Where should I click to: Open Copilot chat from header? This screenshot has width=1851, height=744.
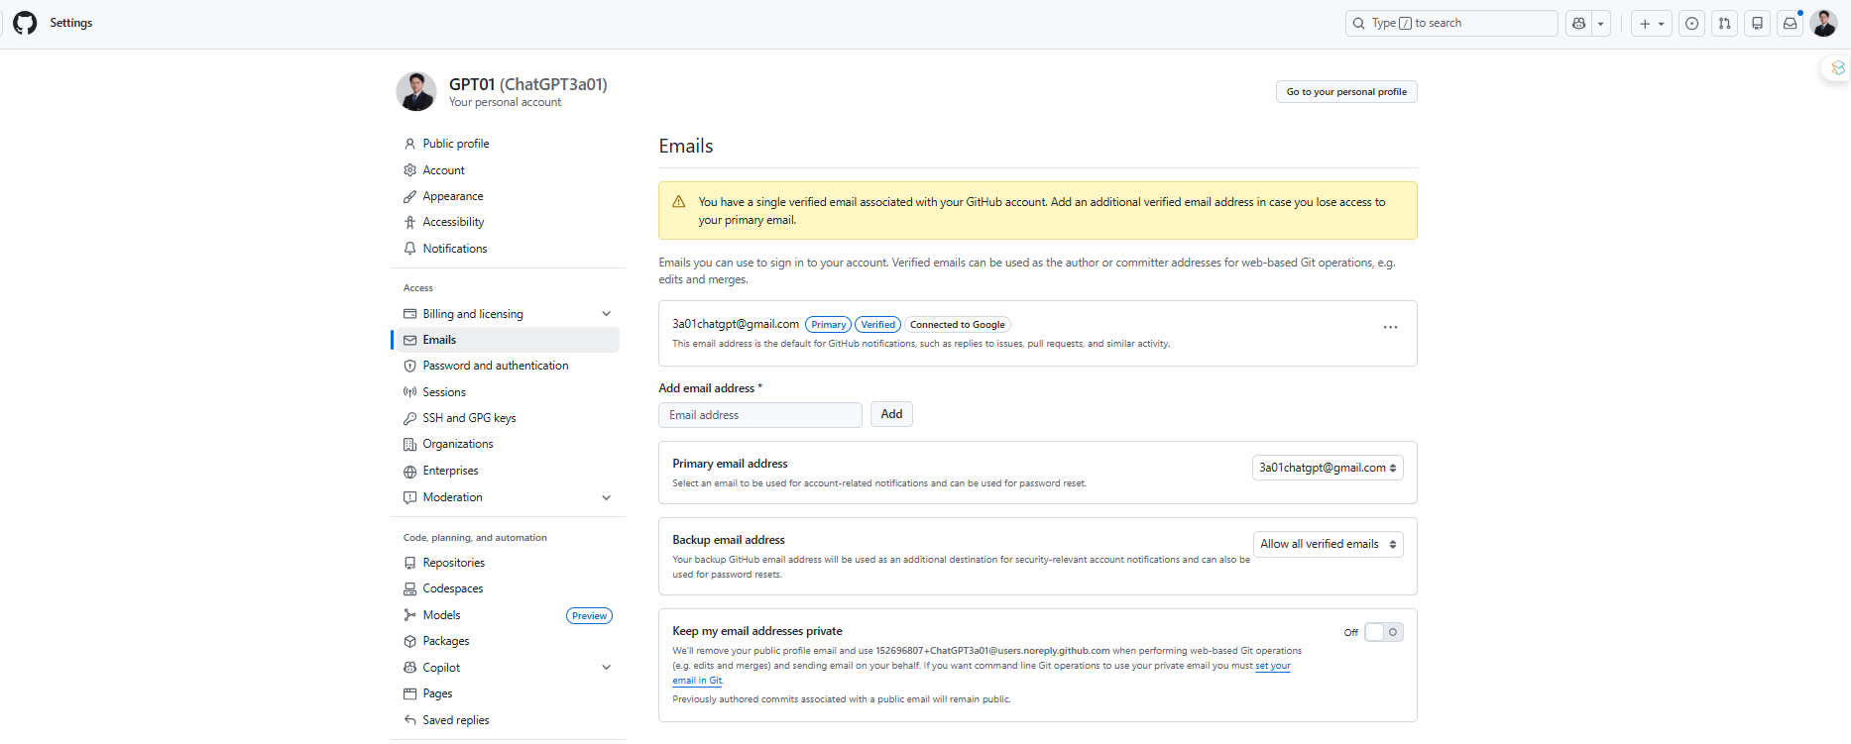click(x=1578, y=24)
